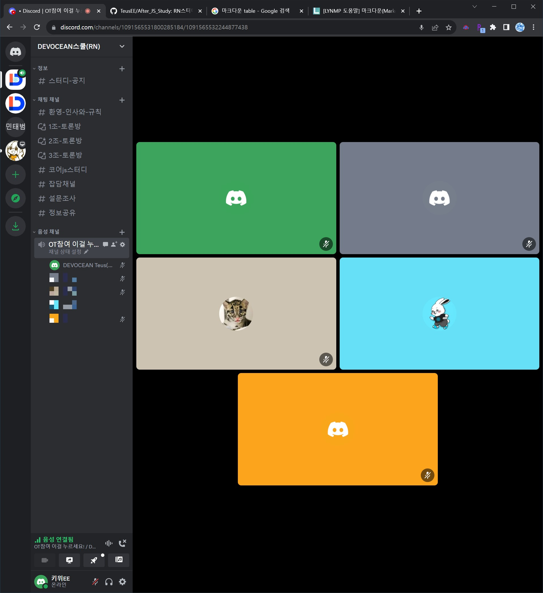Viewport: 543px width, 593px height.
Task: Create channel in 음성 채널 category
Action: coord(122,232)
